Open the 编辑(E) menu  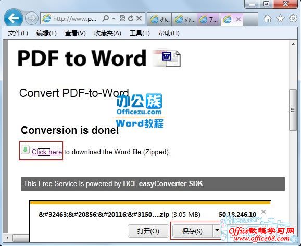point(46,33)
